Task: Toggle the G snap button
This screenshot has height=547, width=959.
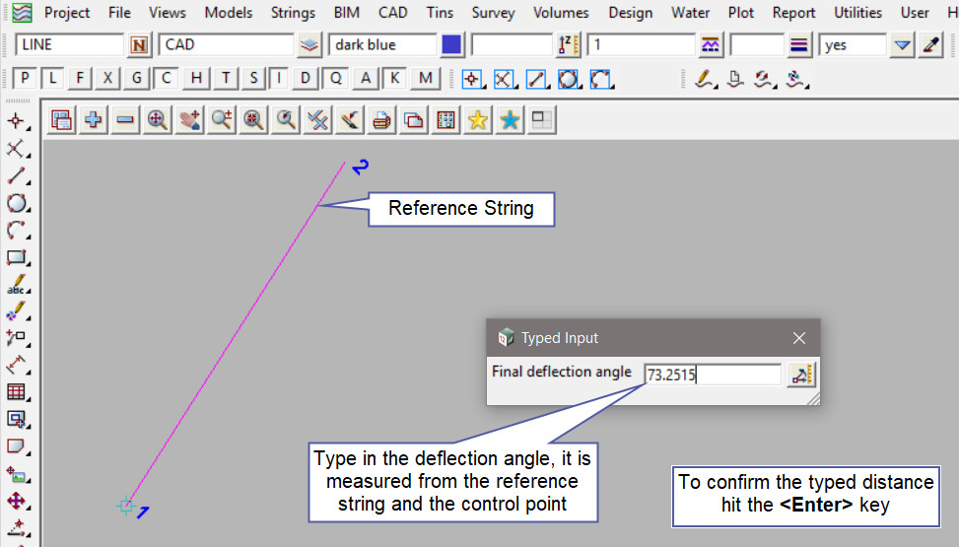Action: coord(136,78)
